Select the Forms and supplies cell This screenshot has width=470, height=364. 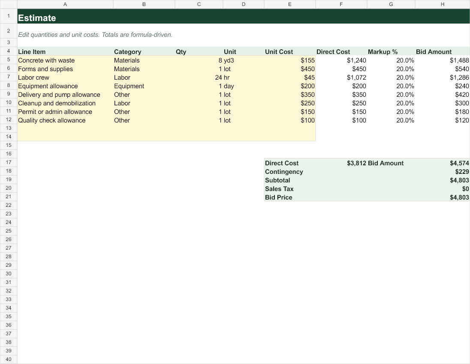point(65,69)
